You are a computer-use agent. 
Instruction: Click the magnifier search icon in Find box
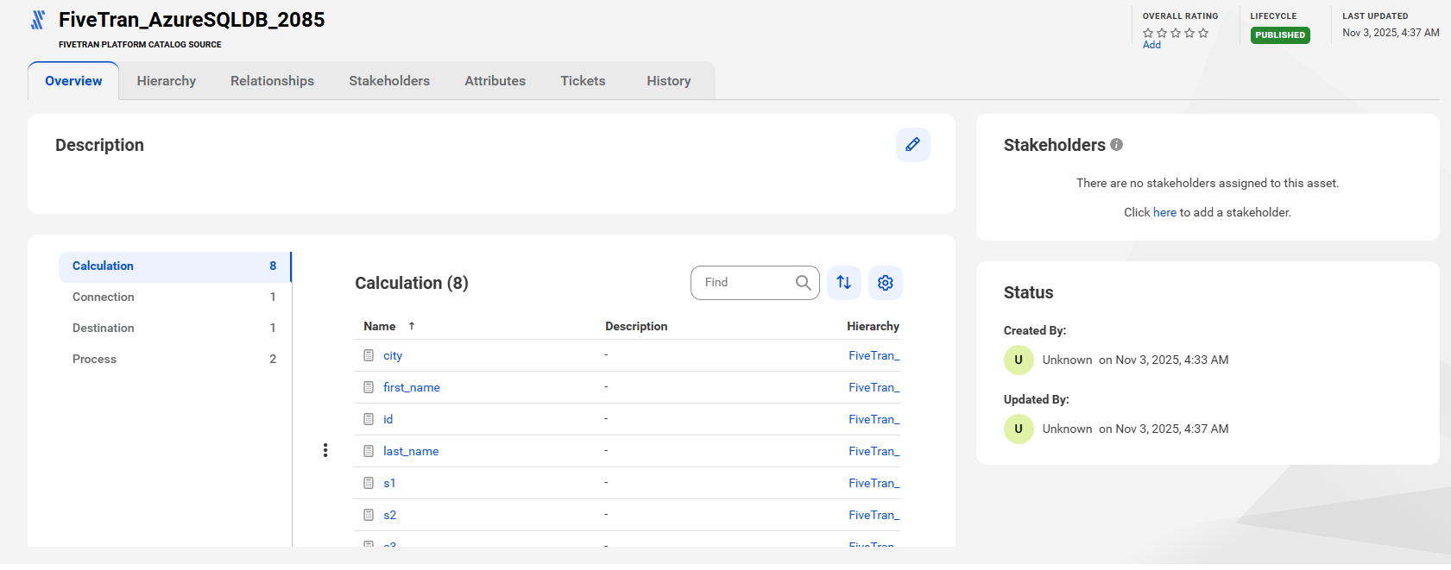click(x=803, y=282)
